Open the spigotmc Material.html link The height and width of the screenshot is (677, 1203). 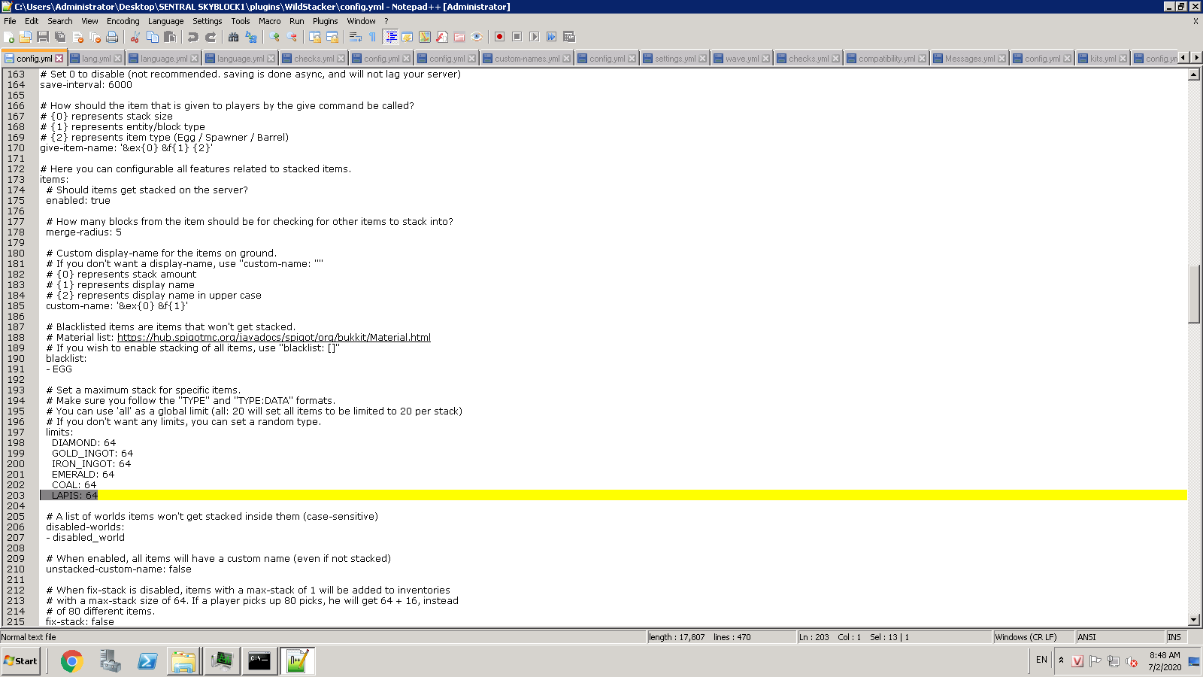274,338
